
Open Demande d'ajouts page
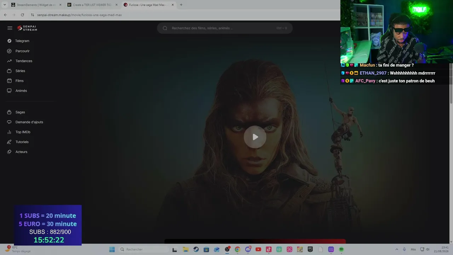(x=29, y=122)
